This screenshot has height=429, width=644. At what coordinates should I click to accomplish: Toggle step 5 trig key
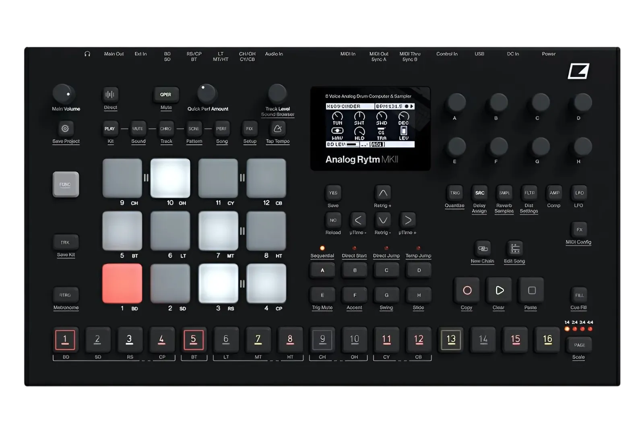click(x=194, y=339)
